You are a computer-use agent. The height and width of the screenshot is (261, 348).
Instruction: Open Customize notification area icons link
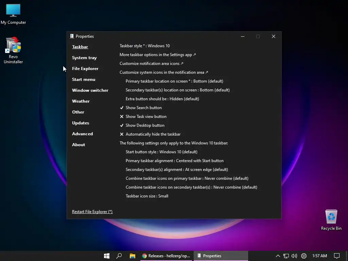pyautogui.click(x=151, y=64)
